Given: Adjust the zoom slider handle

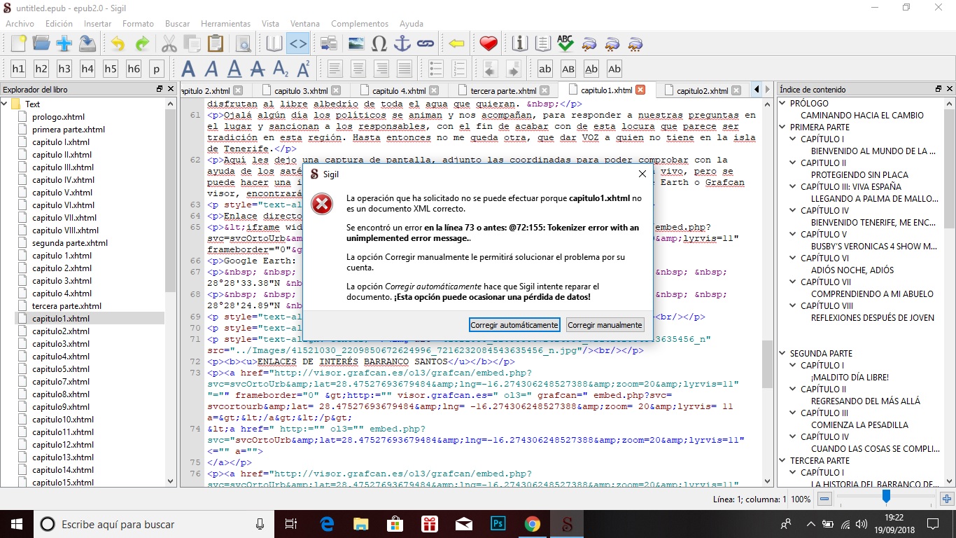Looking at the screenshot, I should click(886, 497).
